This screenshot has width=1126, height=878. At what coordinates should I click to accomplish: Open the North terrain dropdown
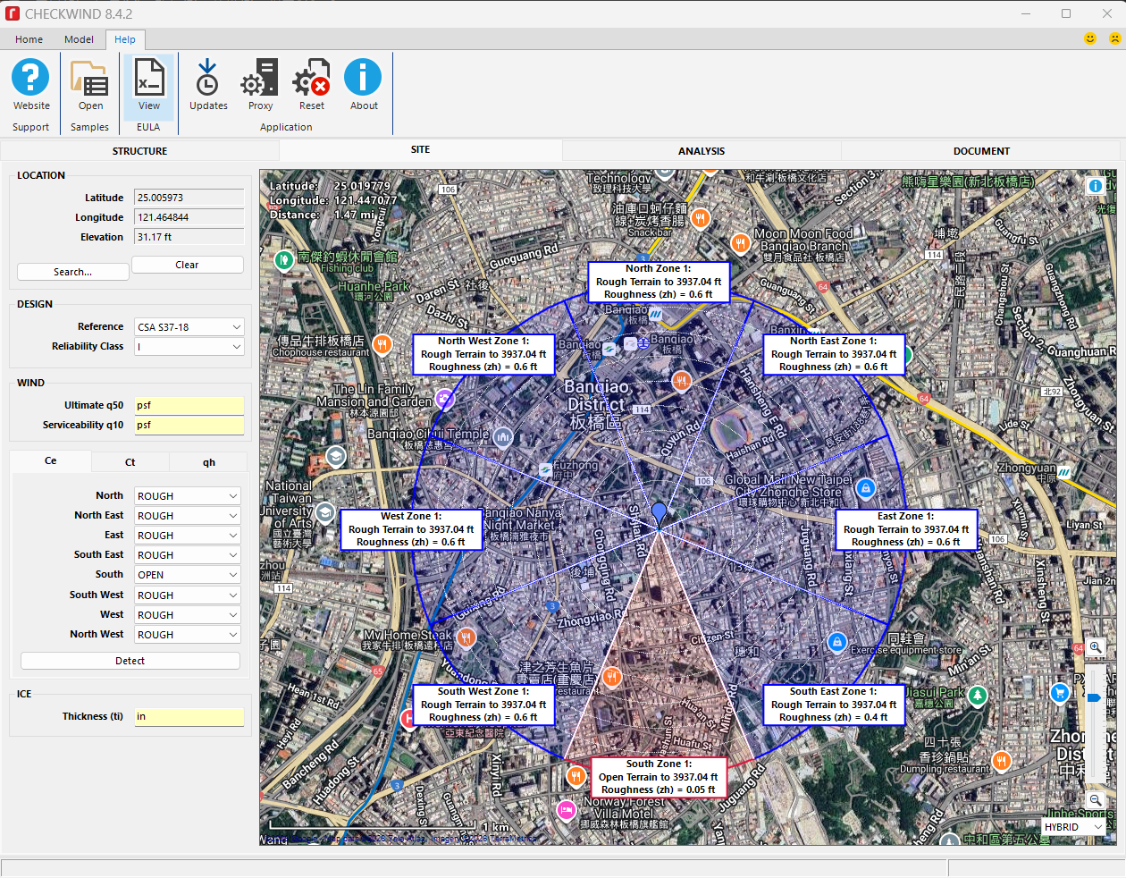pyautogui.click(x=188, y=496)
